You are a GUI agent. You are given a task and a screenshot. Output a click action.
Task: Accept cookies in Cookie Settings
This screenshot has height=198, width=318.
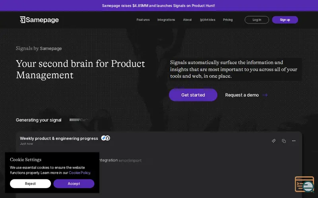74,184
